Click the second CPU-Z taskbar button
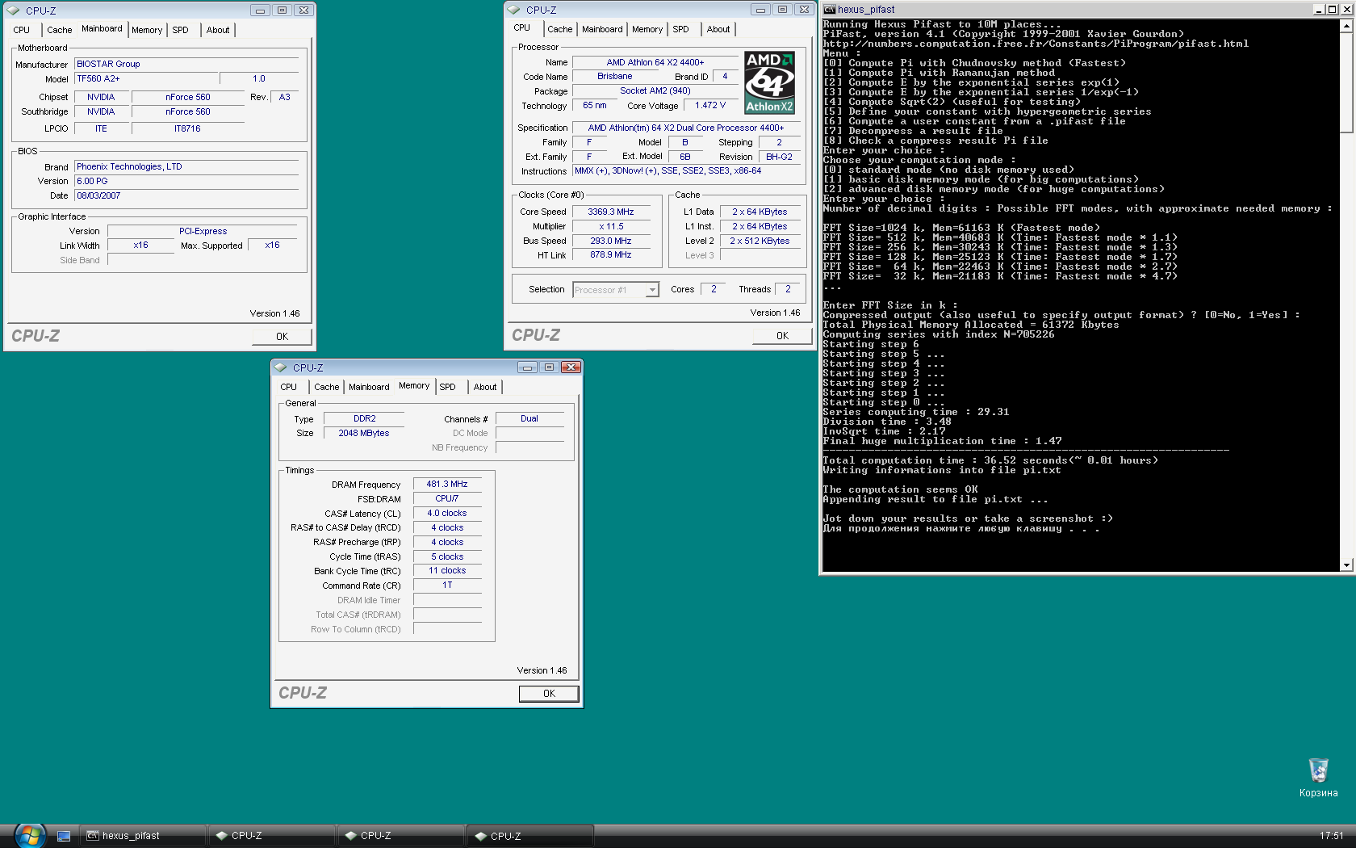The width and height of the screenshot is (1356, 848). tap(400, 836)
